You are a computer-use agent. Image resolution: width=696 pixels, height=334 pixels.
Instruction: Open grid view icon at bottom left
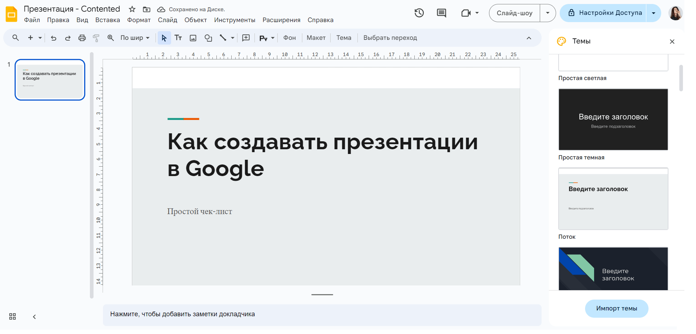[13, 316]
